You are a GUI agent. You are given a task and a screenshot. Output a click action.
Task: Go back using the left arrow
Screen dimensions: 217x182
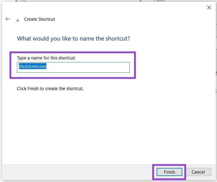(x=8, y=19)
